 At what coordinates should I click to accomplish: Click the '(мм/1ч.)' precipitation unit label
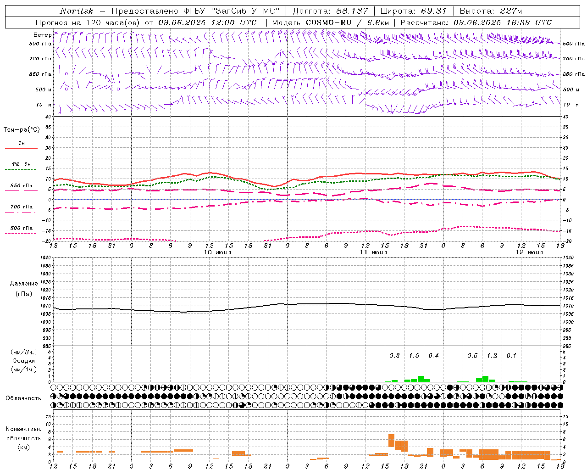[x=24, y=369]
